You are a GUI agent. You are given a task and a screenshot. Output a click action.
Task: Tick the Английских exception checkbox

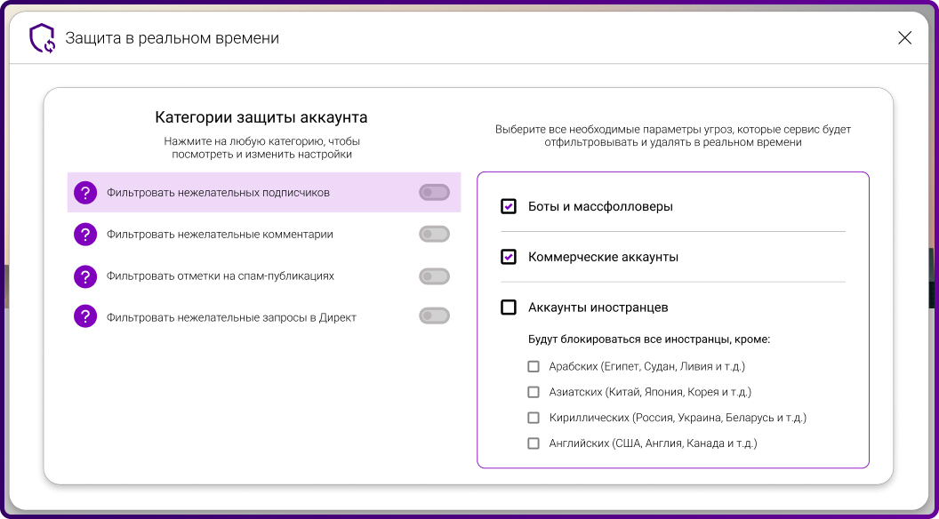click(534, 443)
